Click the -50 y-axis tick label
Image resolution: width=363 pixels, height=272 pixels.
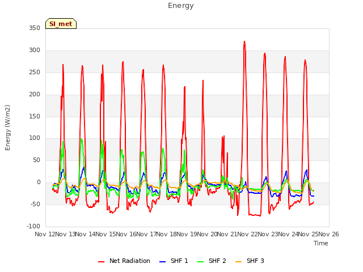pyautogui.click(x=35, y=204)
